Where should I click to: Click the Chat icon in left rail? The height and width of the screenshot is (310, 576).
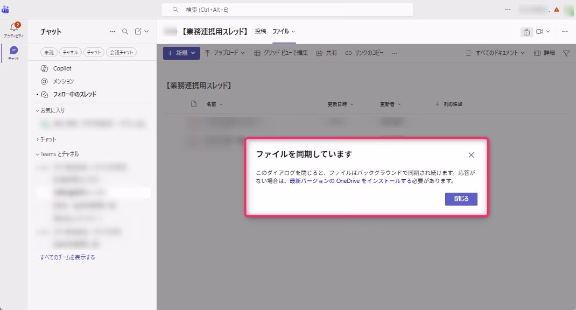pos(13,51)
